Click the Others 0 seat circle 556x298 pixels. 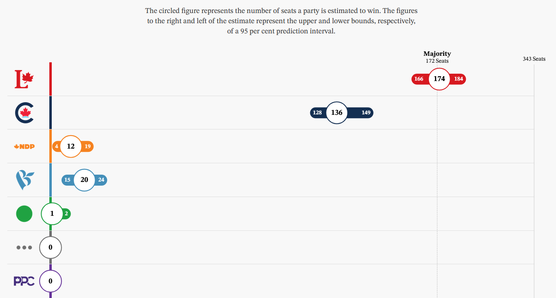51,247
